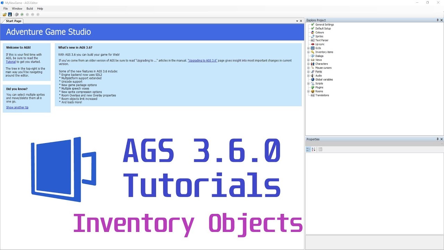Pin the Properties panel

click(437, 139)
